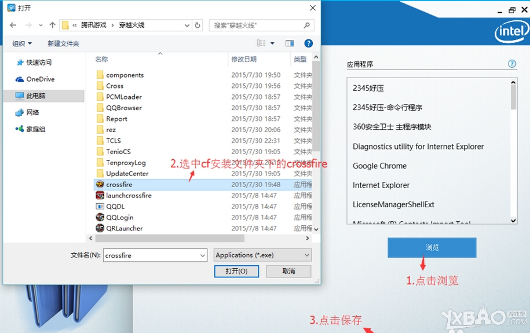Click the 文件名 input field

click(x=151, y=255)
